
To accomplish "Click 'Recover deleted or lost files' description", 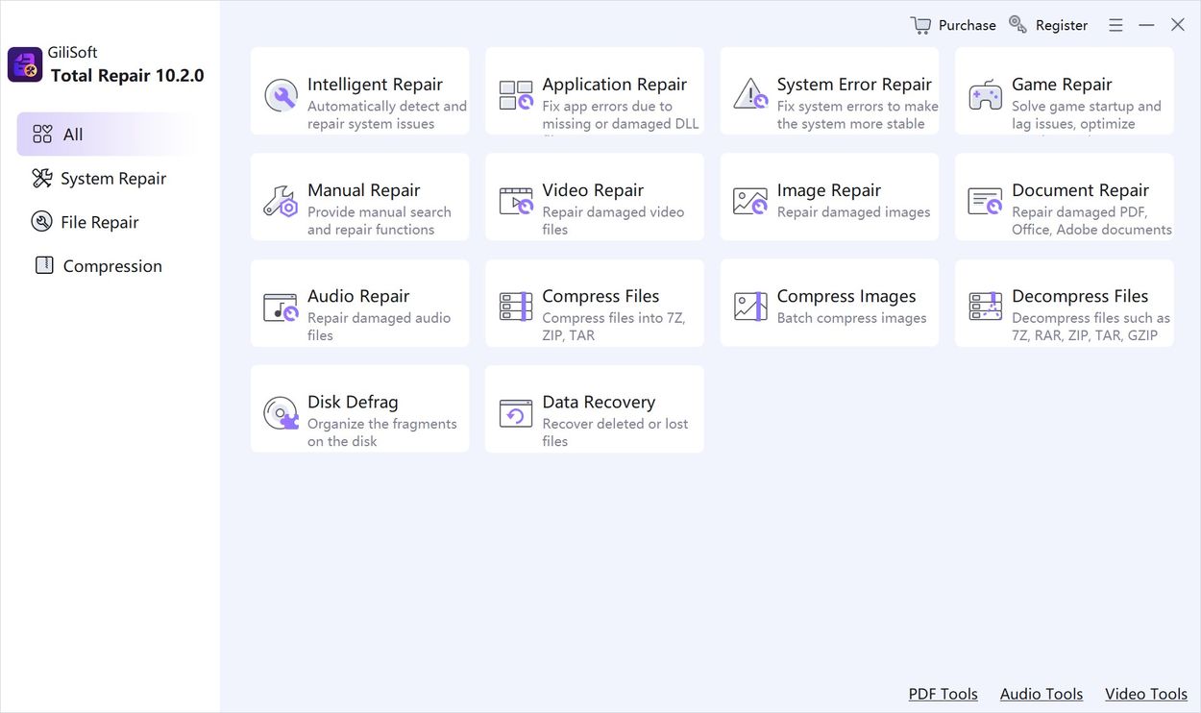I will click(615, 432).
